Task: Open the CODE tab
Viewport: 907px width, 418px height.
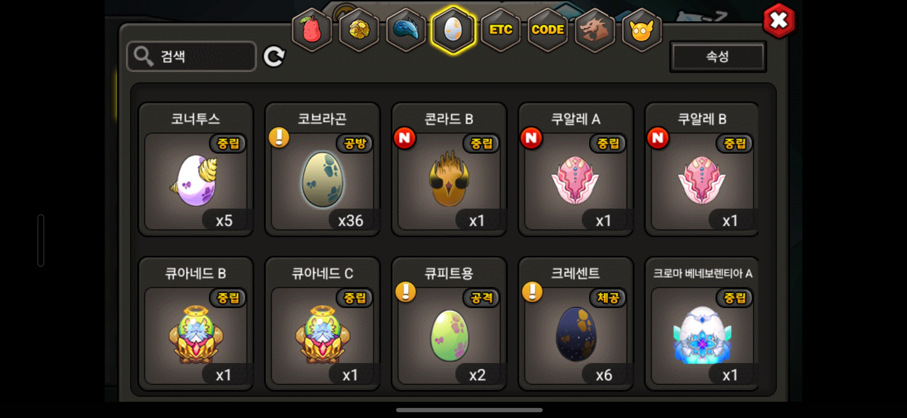Action: tap(548, 30)
